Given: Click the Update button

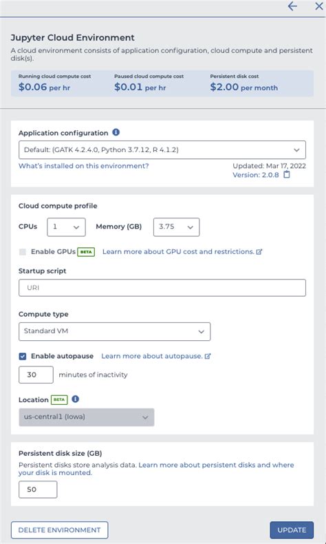Looking at the screenshot, I should pos(292,530).
